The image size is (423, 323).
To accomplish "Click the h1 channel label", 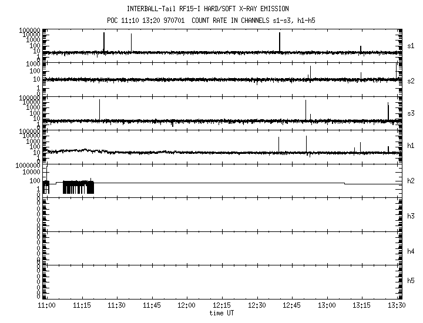I will (411, 146).
